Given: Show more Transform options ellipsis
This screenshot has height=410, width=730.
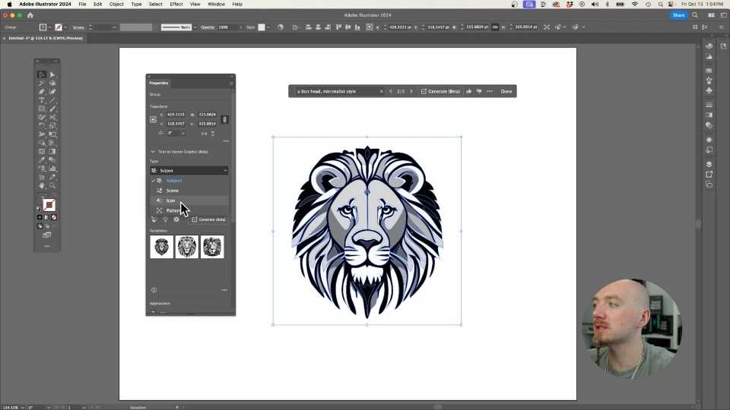Looking at the screenshot, I should point(226,141).
